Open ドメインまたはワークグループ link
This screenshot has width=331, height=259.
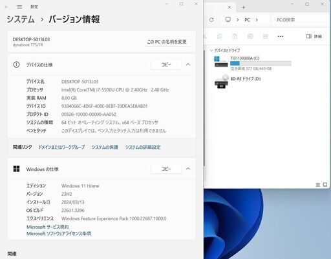tap(61, 147)
